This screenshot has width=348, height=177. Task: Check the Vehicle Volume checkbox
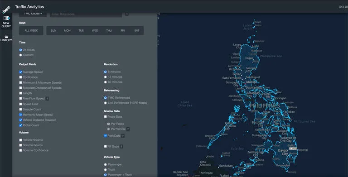click(21, 140)
